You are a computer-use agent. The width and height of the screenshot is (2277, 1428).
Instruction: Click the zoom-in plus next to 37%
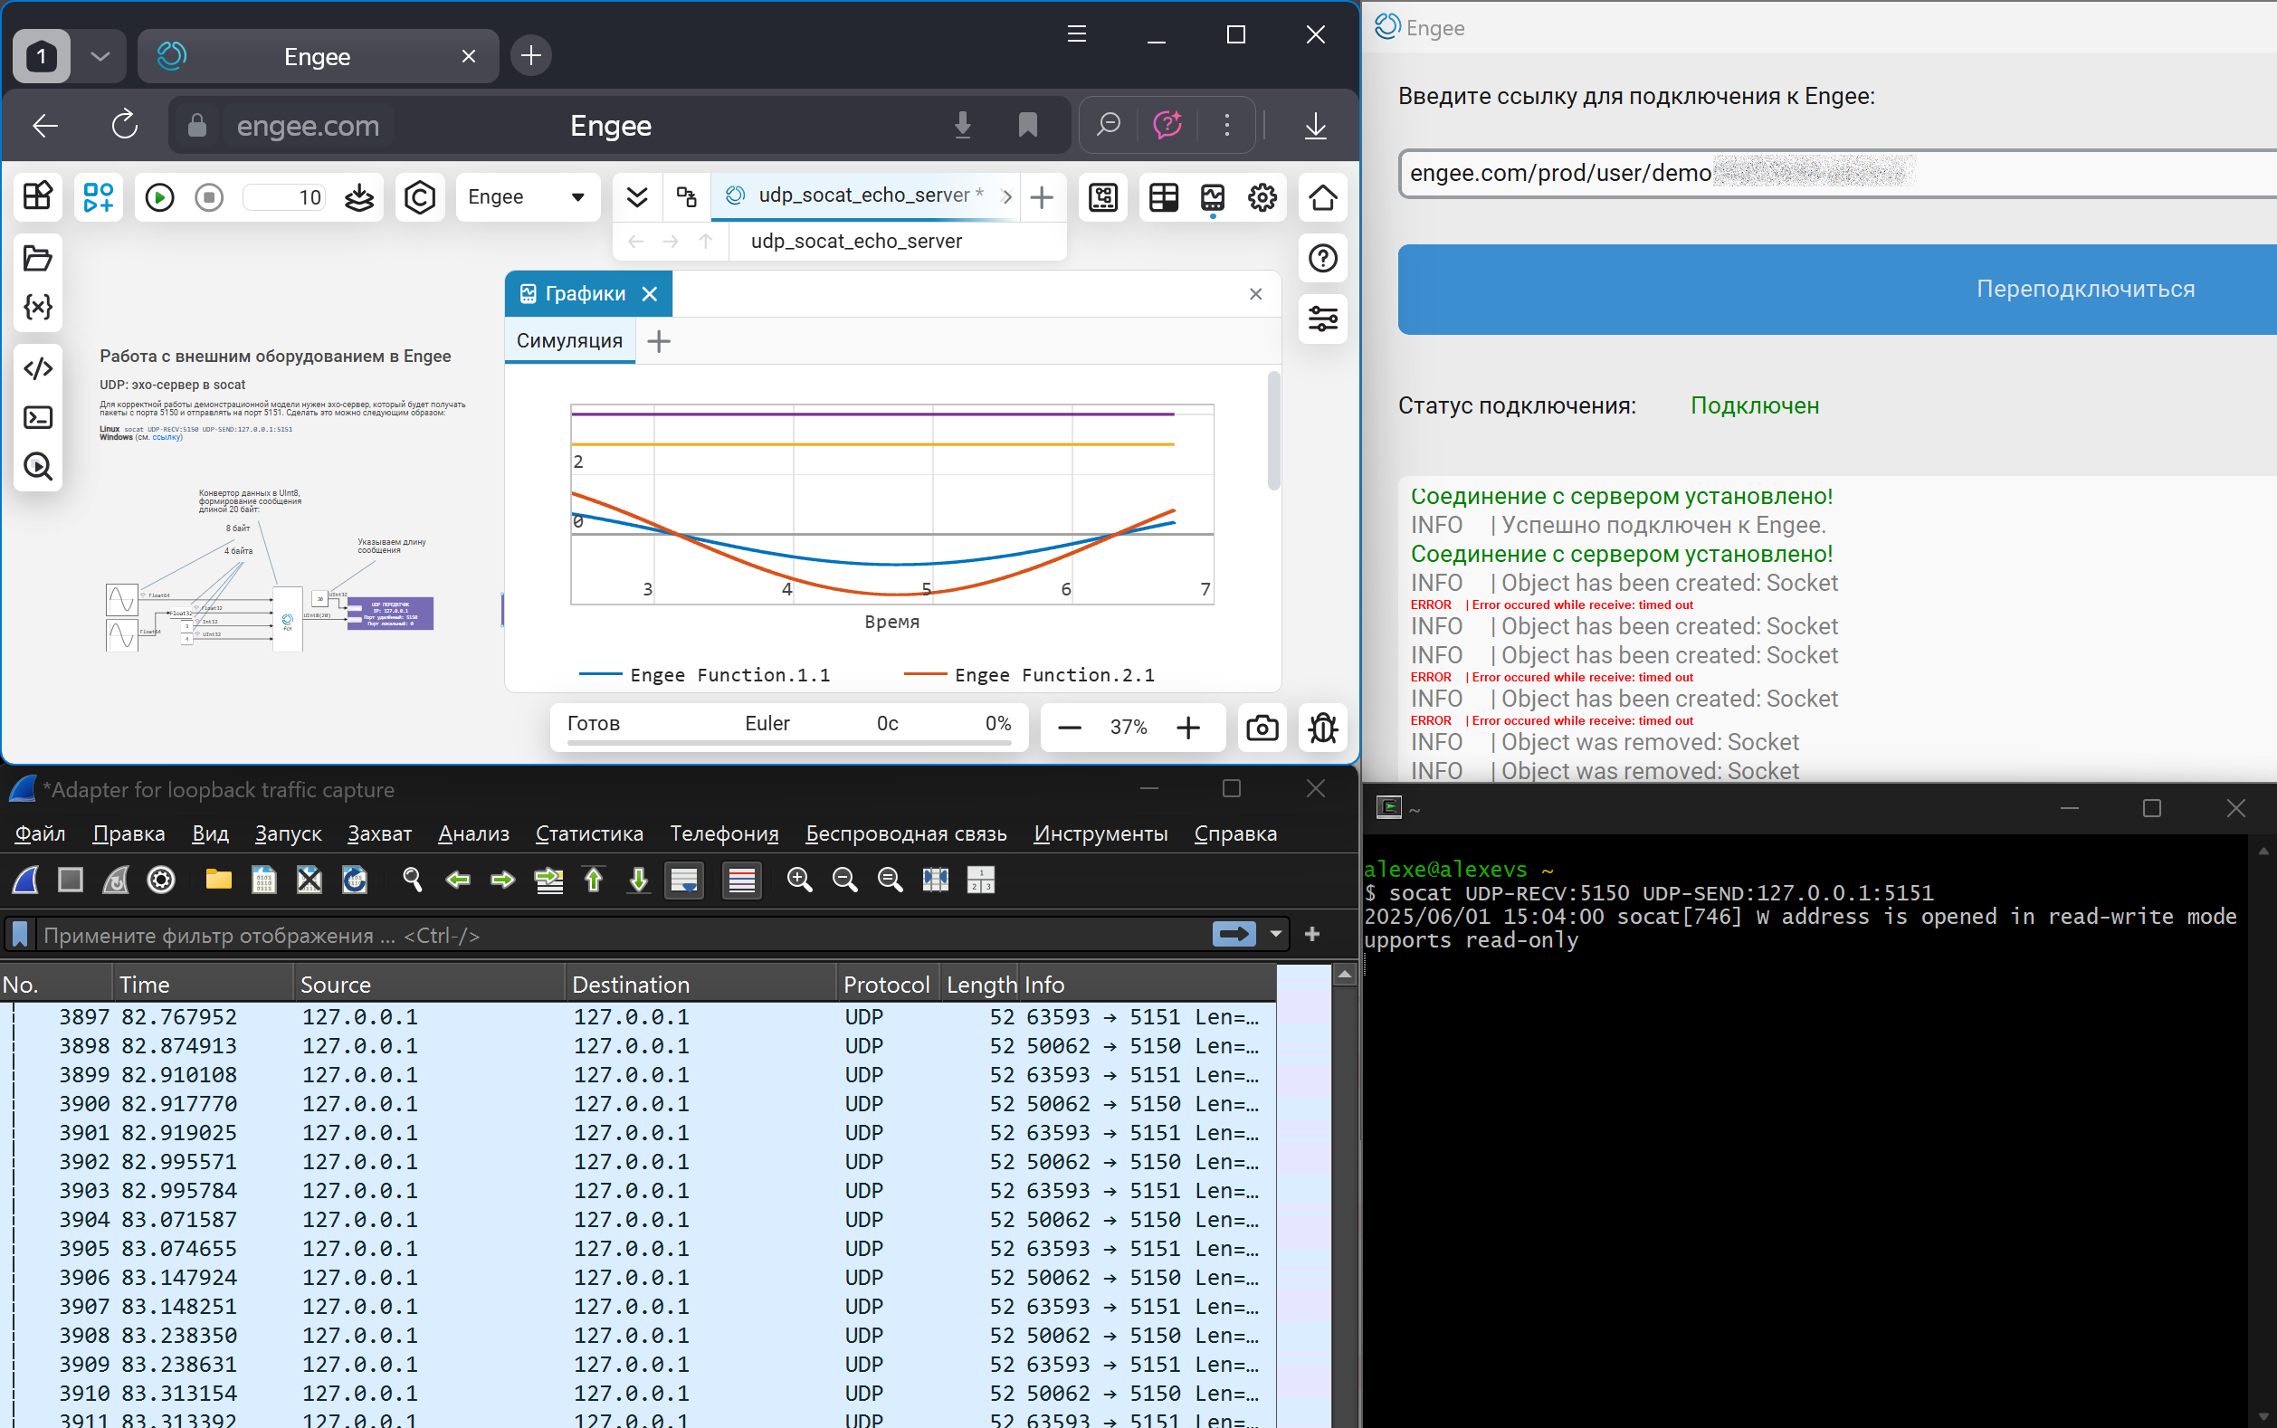point(1188,728)
